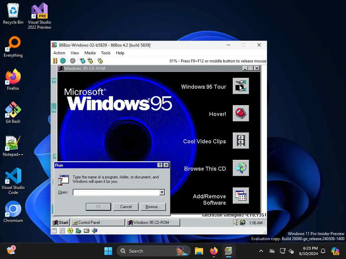
Task: Send Ctrl+Alt+Esc using the 86Box toolbar icon
Action: pos(90,61)
